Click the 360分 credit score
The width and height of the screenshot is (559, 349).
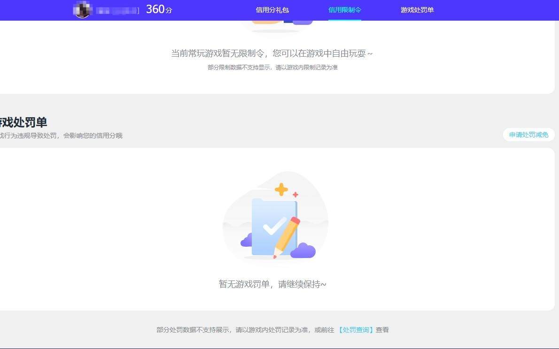click(x=159, y=9)
